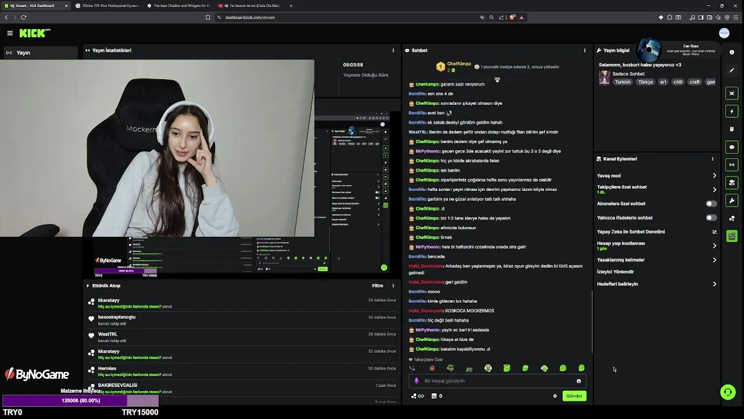Switch to J'ai besoin de toi tab
This screenshot has height=419, width=744.
(250, 6)
